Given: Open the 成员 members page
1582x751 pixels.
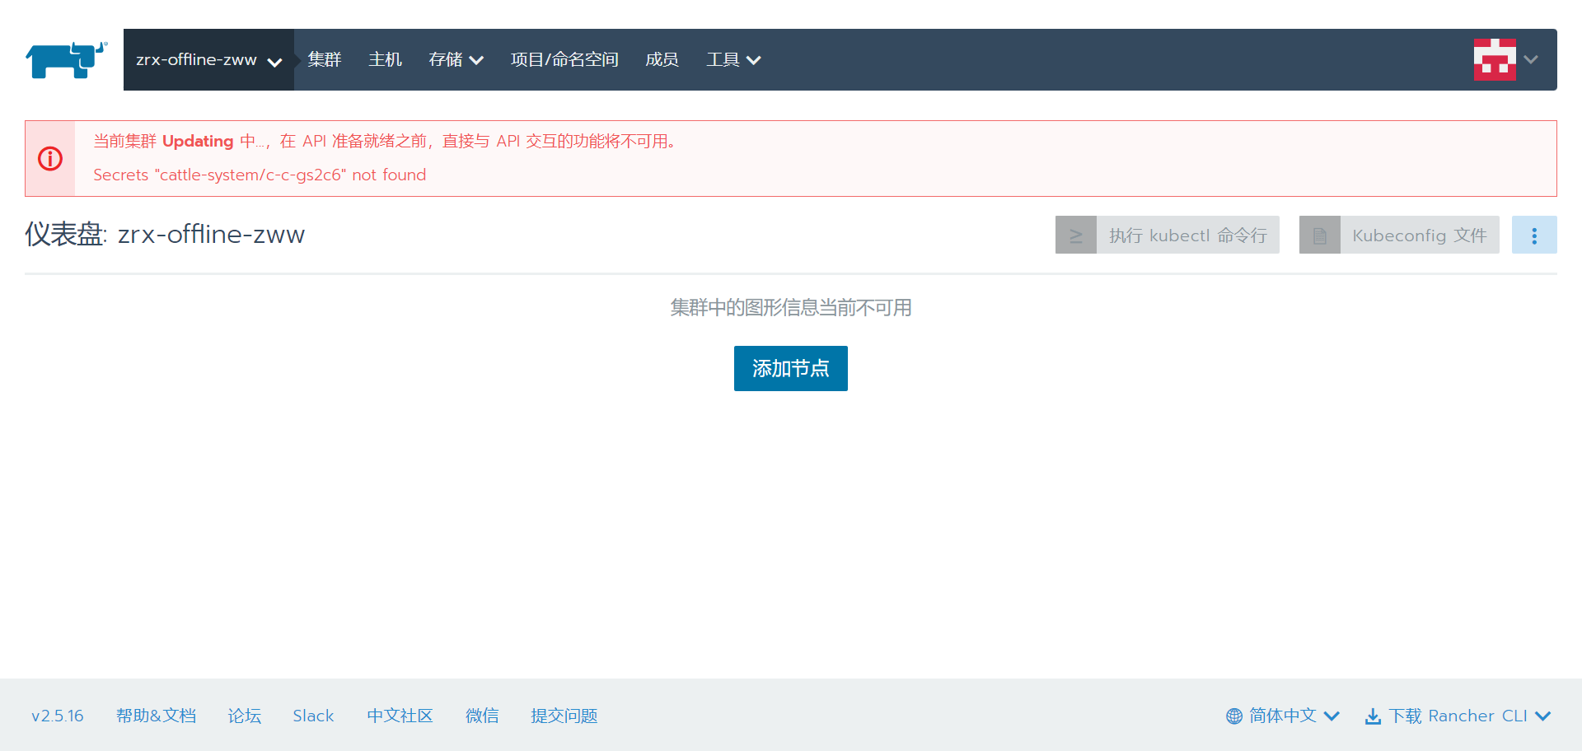Looking at the screenshot, I should (x=661, y=60).
